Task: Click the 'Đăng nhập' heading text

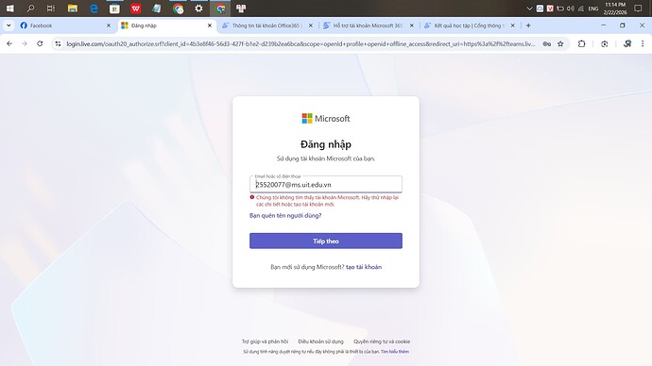Action: point(326,144)
